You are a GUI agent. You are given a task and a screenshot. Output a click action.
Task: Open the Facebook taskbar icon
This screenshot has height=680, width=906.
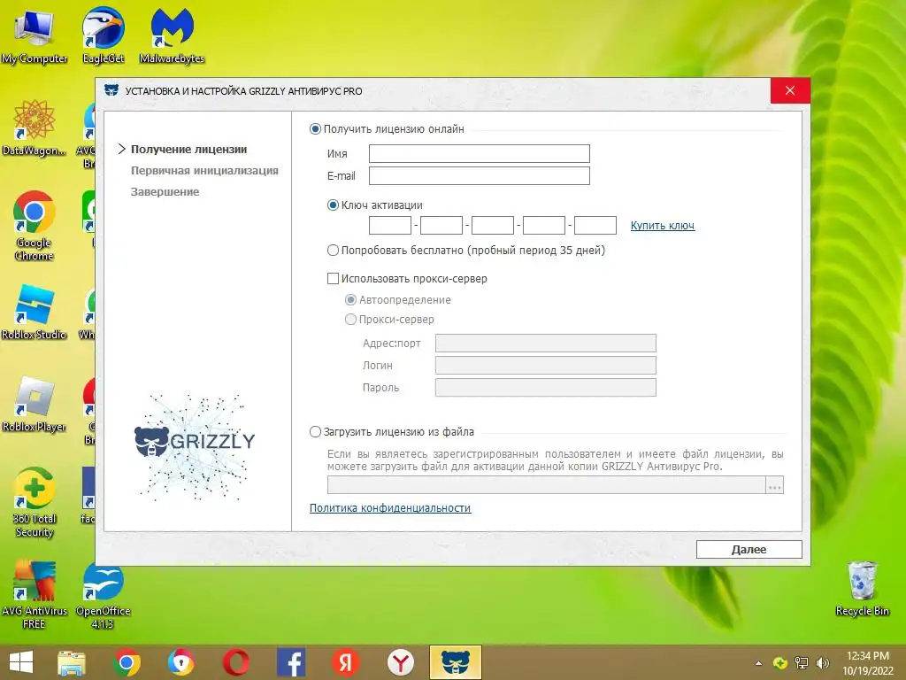click(x=291, y=662)
